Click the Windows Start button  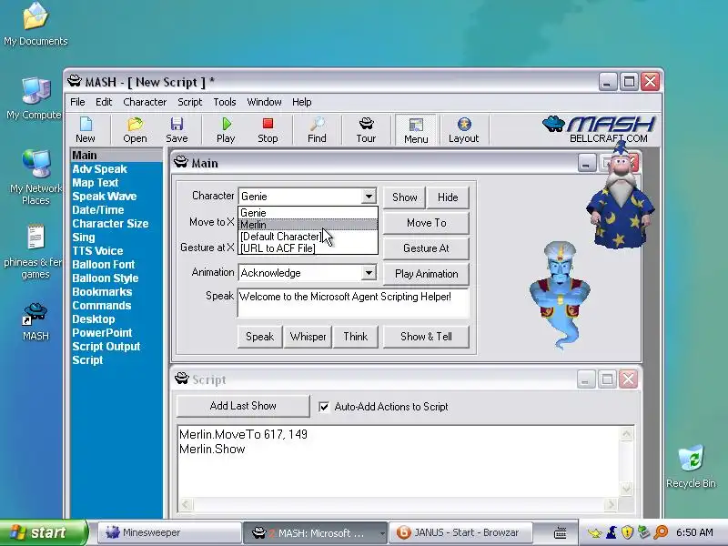(x=43, y=532)
